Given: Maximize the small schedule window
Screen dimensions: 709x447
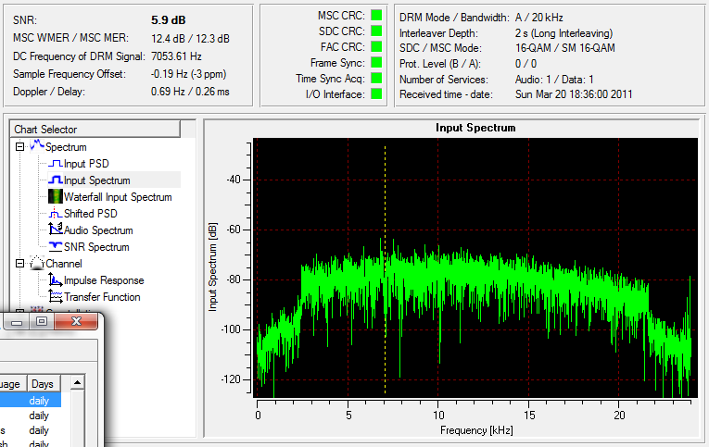Looking at the screenshot, I should coord(42,322).
